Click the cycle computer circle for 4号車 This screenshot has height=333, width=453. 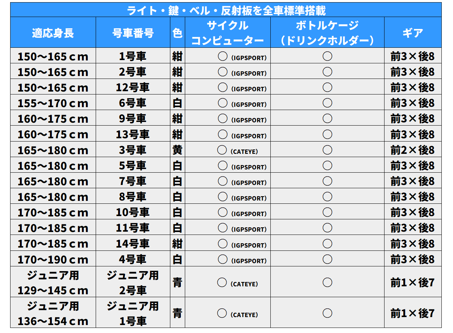[x=223, y=259]
